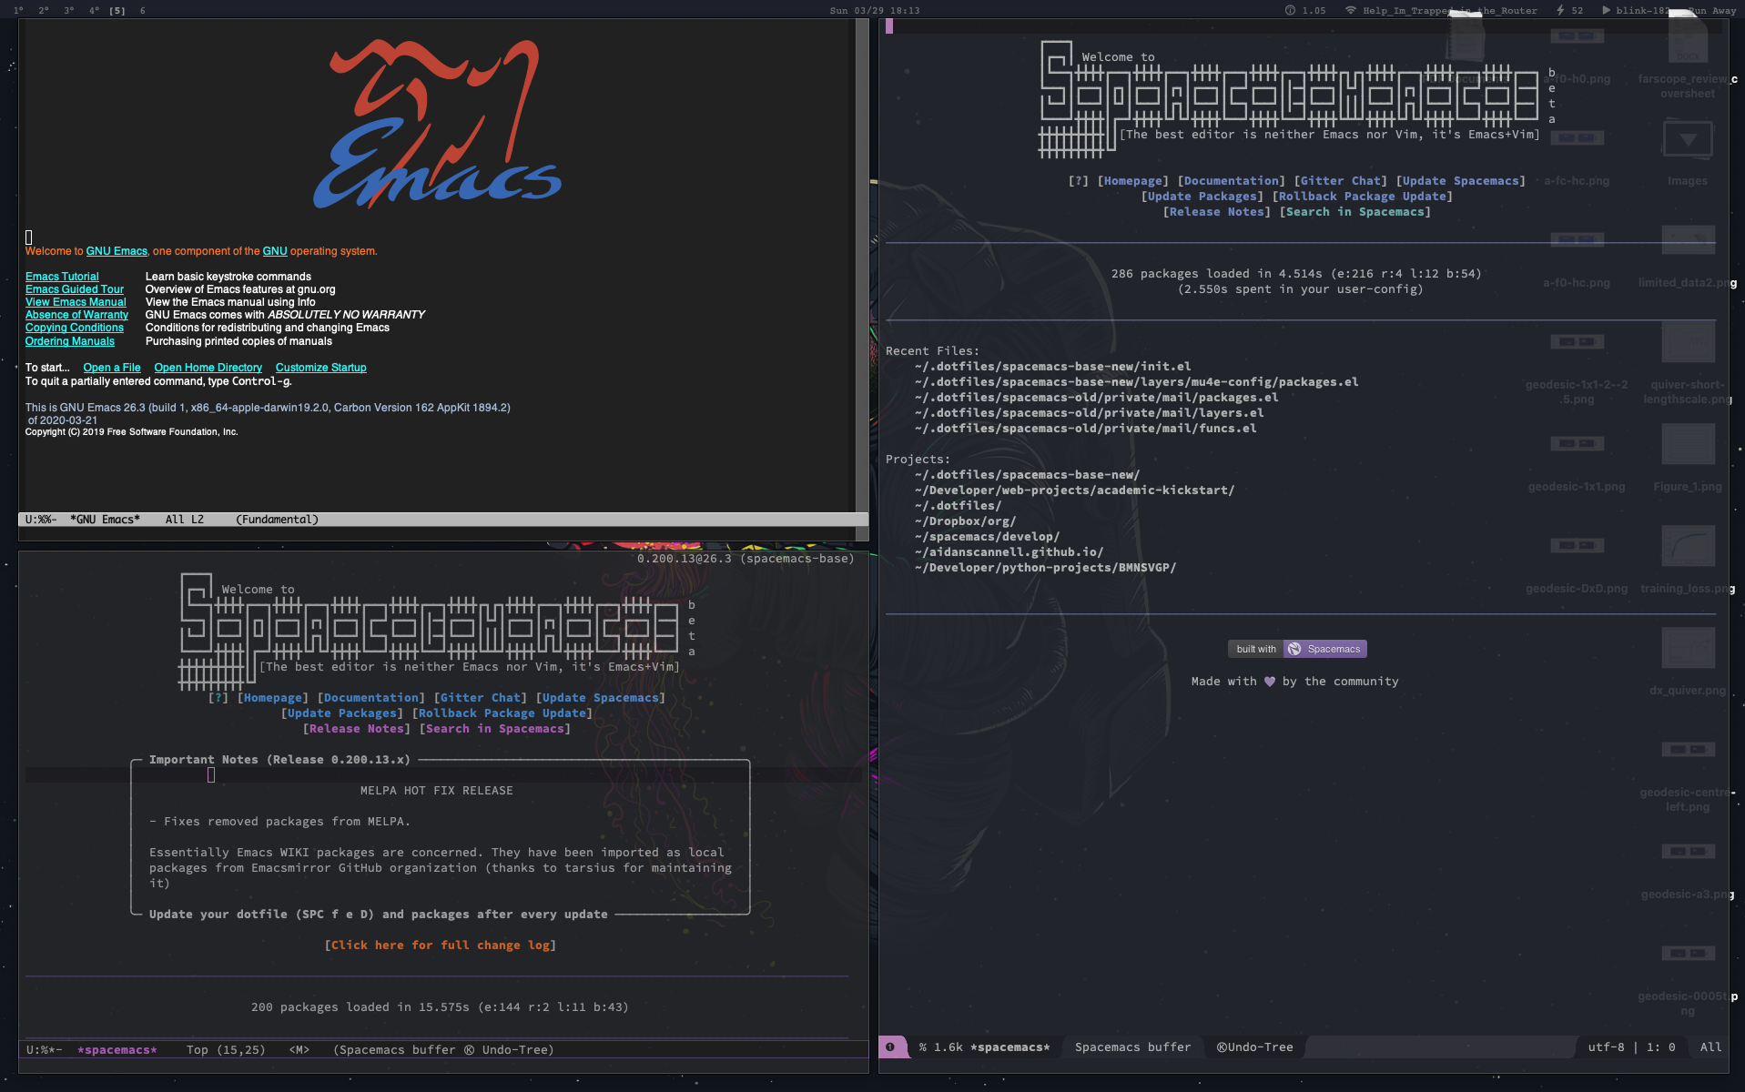Open recent file private/mail/funcs.el
This screenshot has width=1745, height=1092.
pyautogui.click(x=1086, y=429)
